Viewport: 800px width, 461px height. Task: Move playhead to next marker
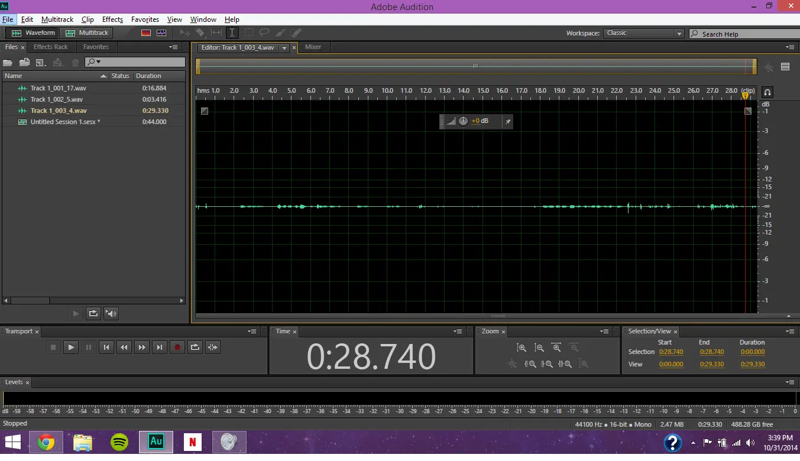pos(160,348)
